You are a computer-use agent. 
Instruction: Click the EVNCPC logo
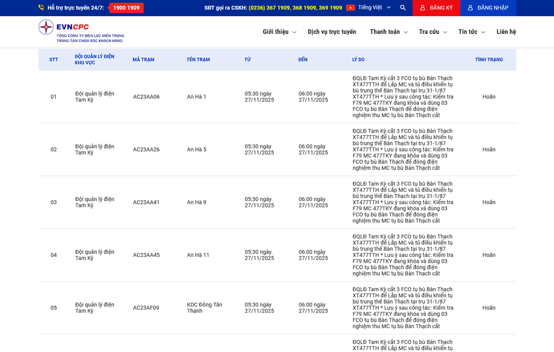(x=81, y=31)
